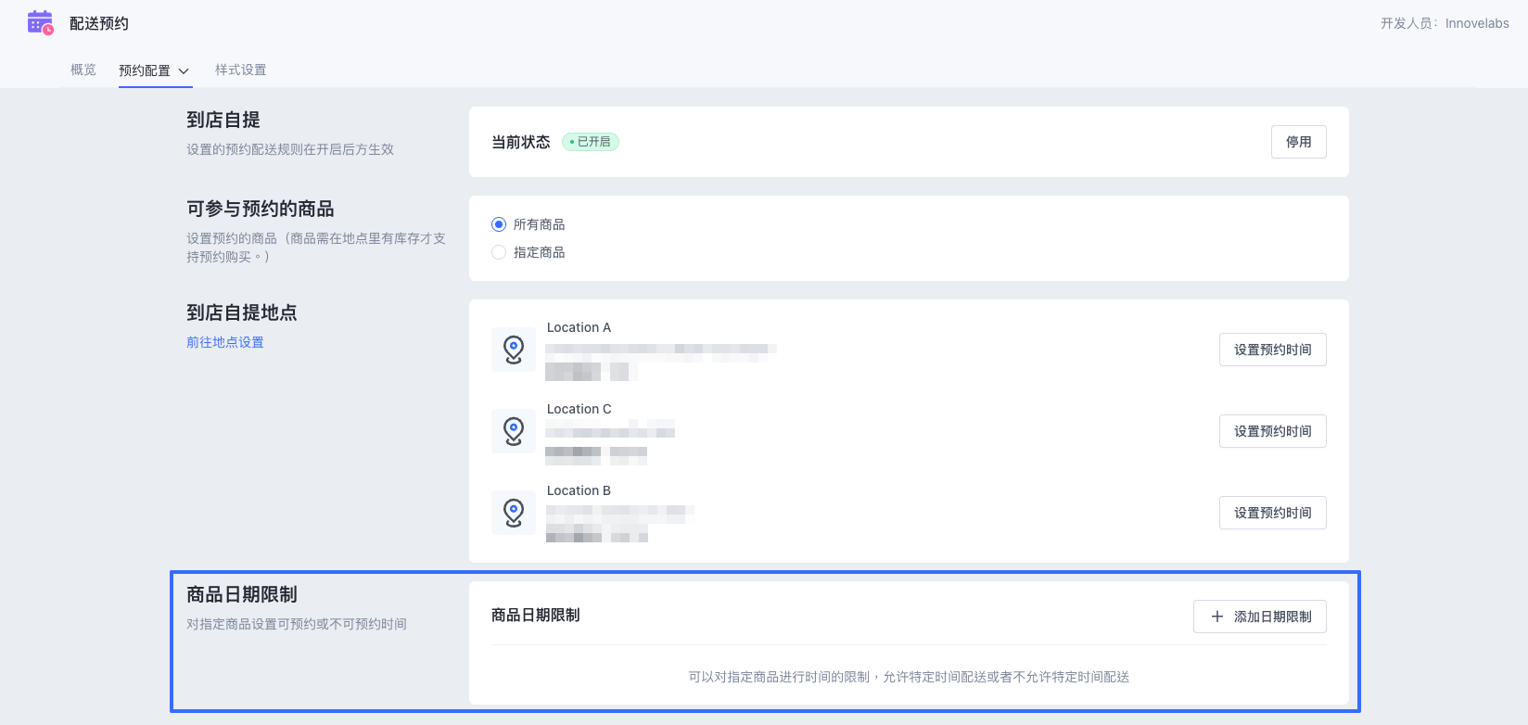Viewport: 1528px width, 725px height.
Task: Click the 配送预约 title text
Action: (99, 23)
